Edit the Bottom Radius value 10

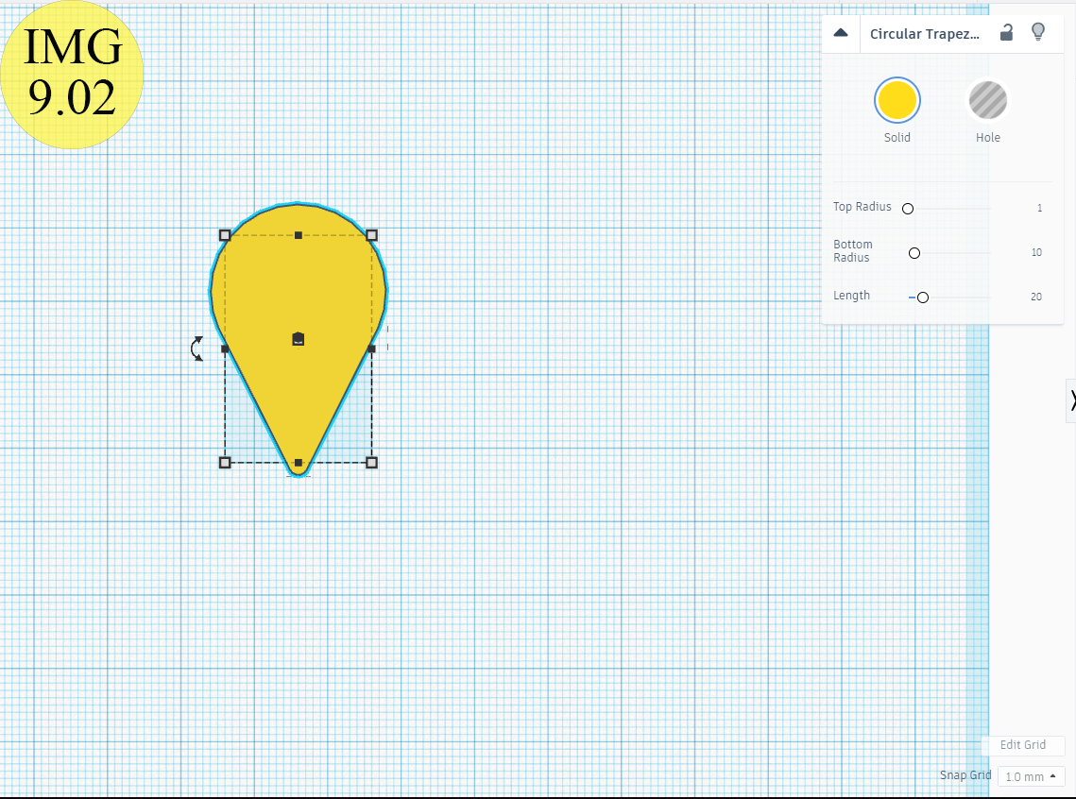[x=1036, y=252]
